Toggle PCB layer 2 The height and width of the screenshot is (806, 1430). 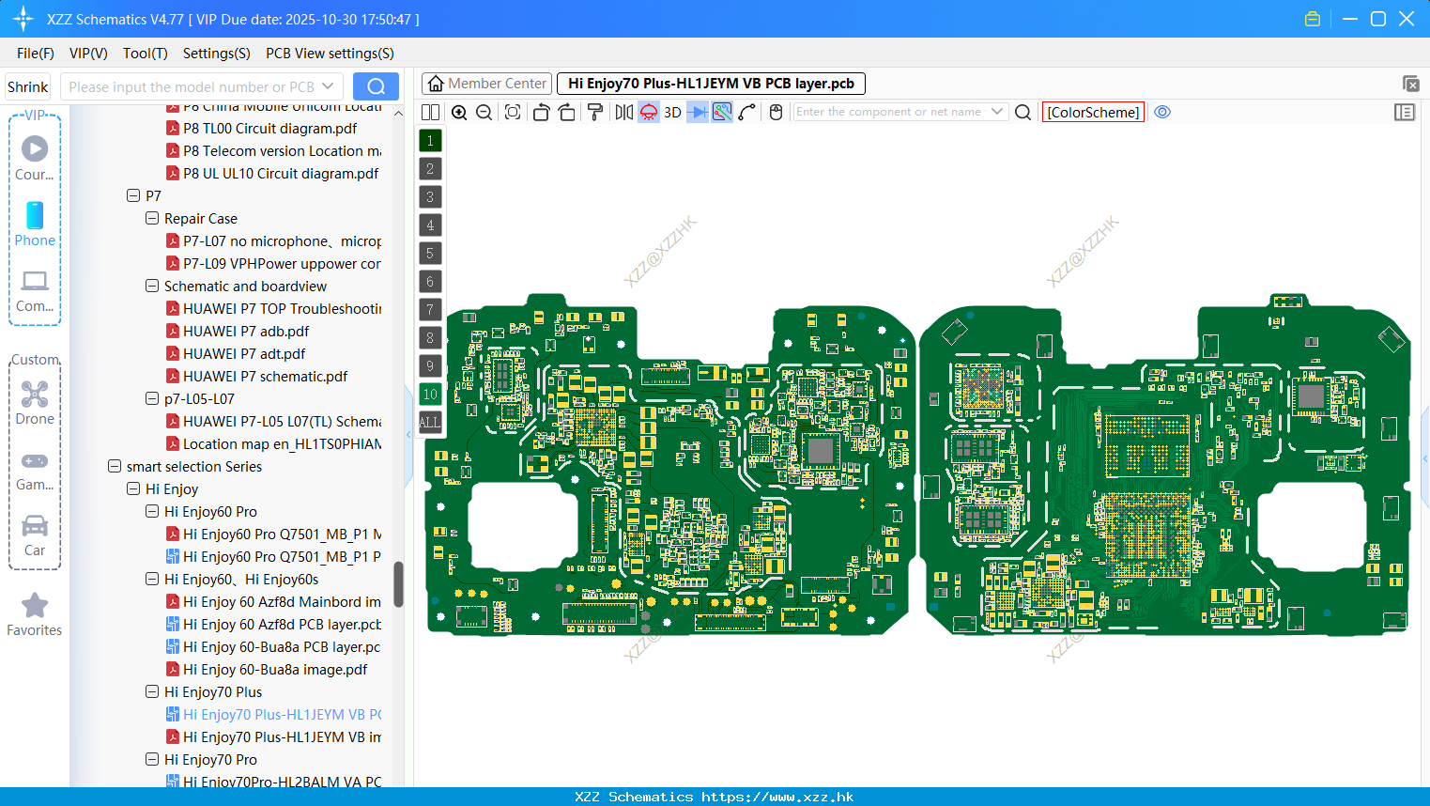point(430,168)
